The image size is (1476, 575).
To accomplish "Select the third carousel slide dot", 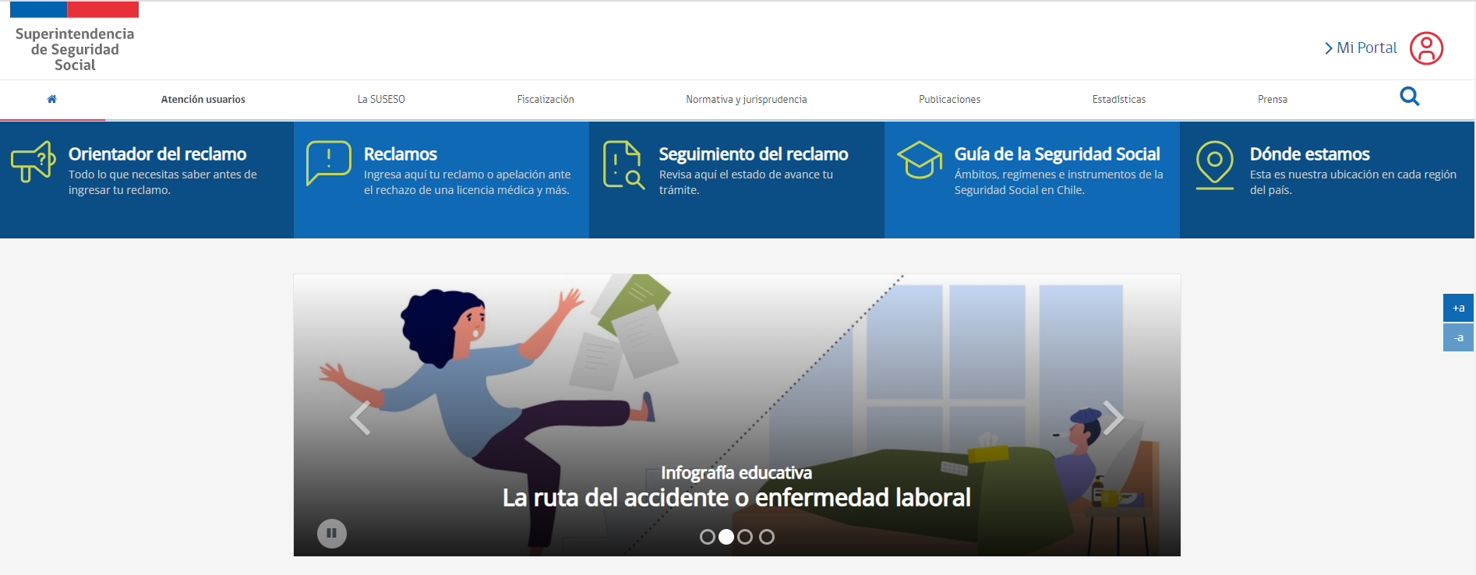I will click(745, 537).
